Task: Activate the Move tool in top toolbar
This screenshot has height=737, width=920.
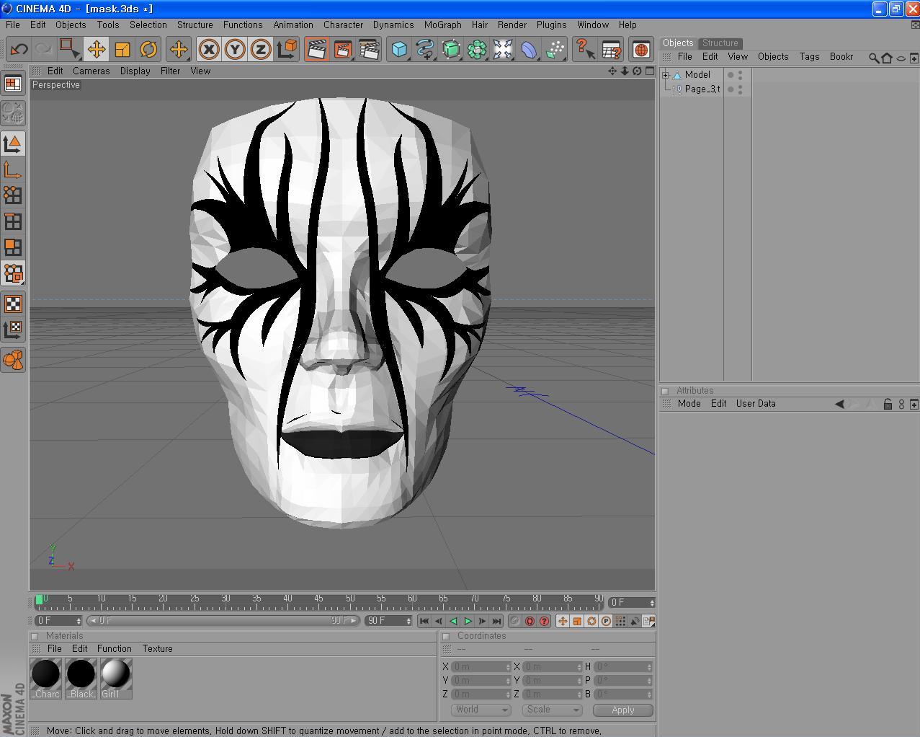Action: click(x=97, y=49)
